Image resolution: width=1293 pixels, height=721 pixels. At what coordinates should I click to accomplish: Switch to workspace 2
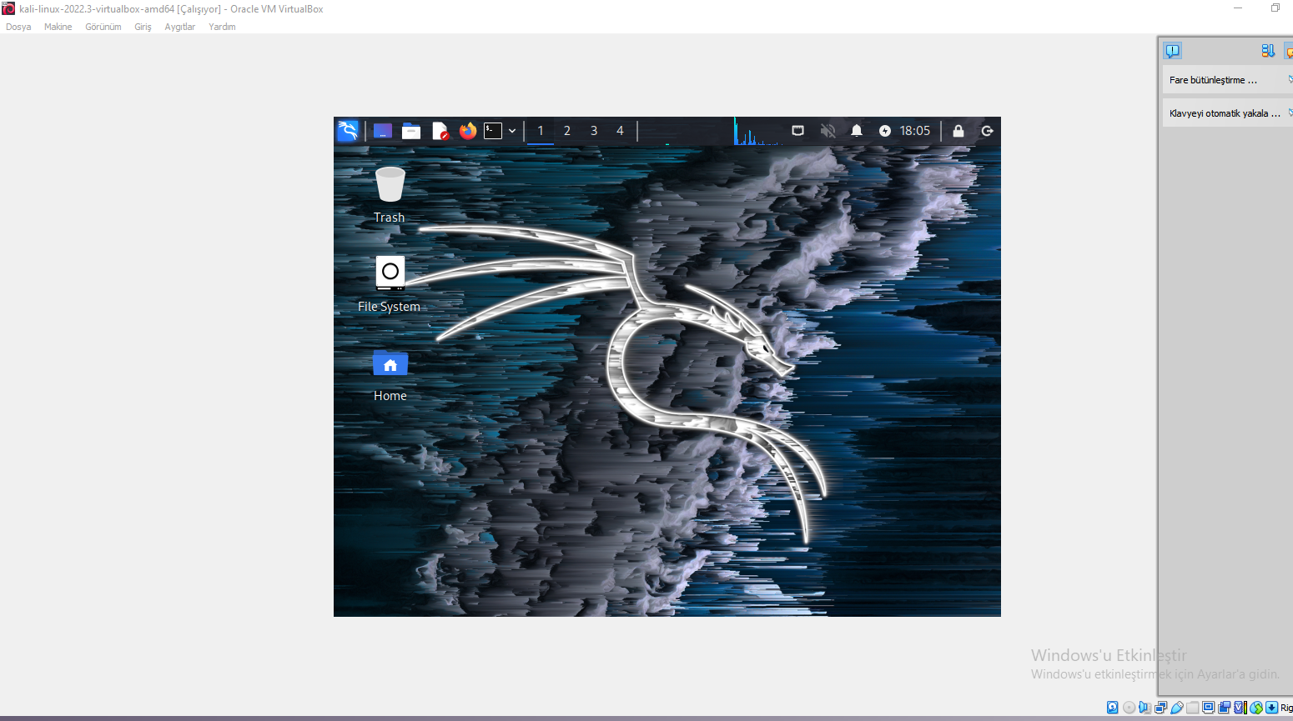point(567,131)
